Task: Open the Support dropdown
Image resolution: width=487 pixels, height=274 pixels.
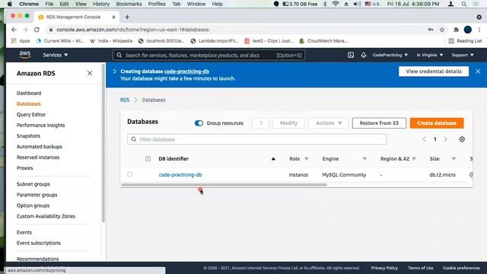Action: point(463,55)
